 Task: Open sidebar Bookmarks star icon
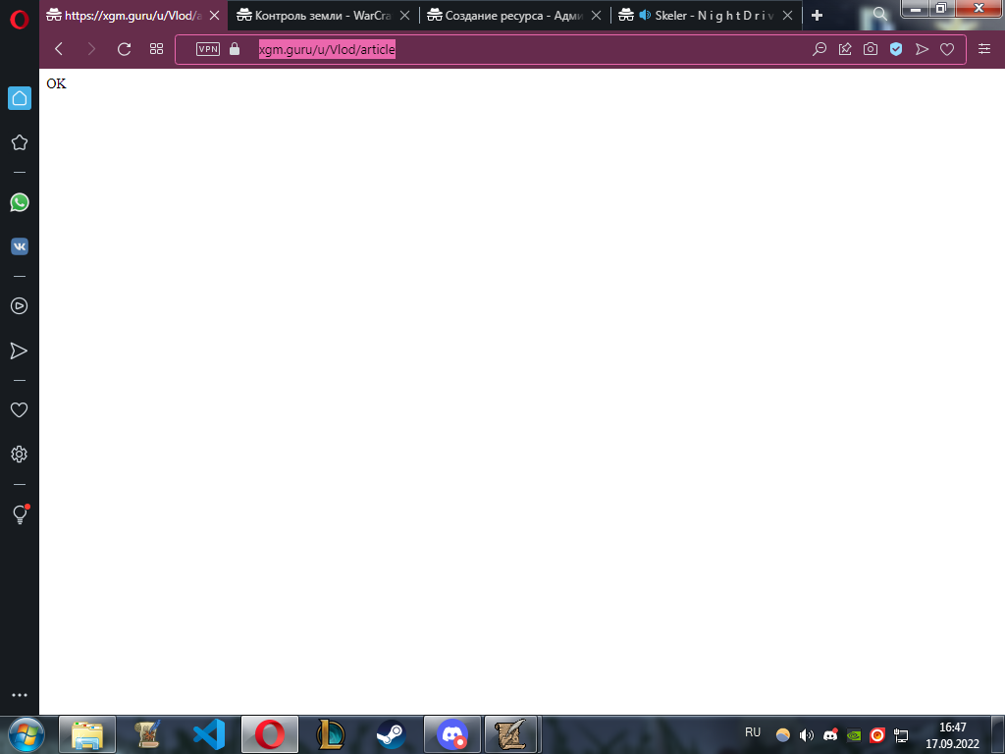20,142
